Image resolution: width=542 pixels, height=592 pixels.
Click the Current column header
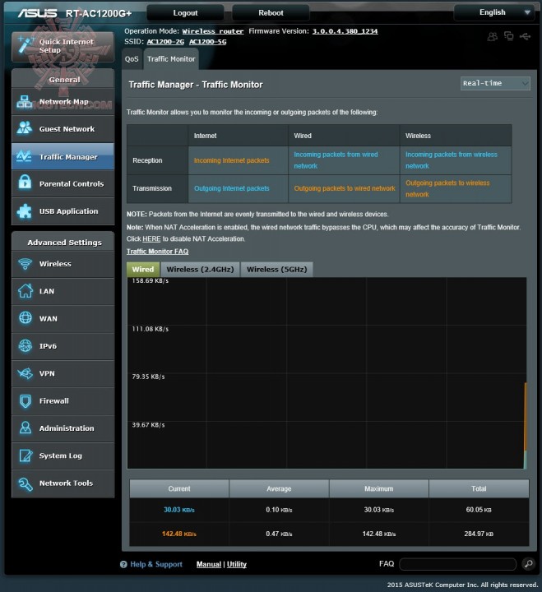(179, 488)
